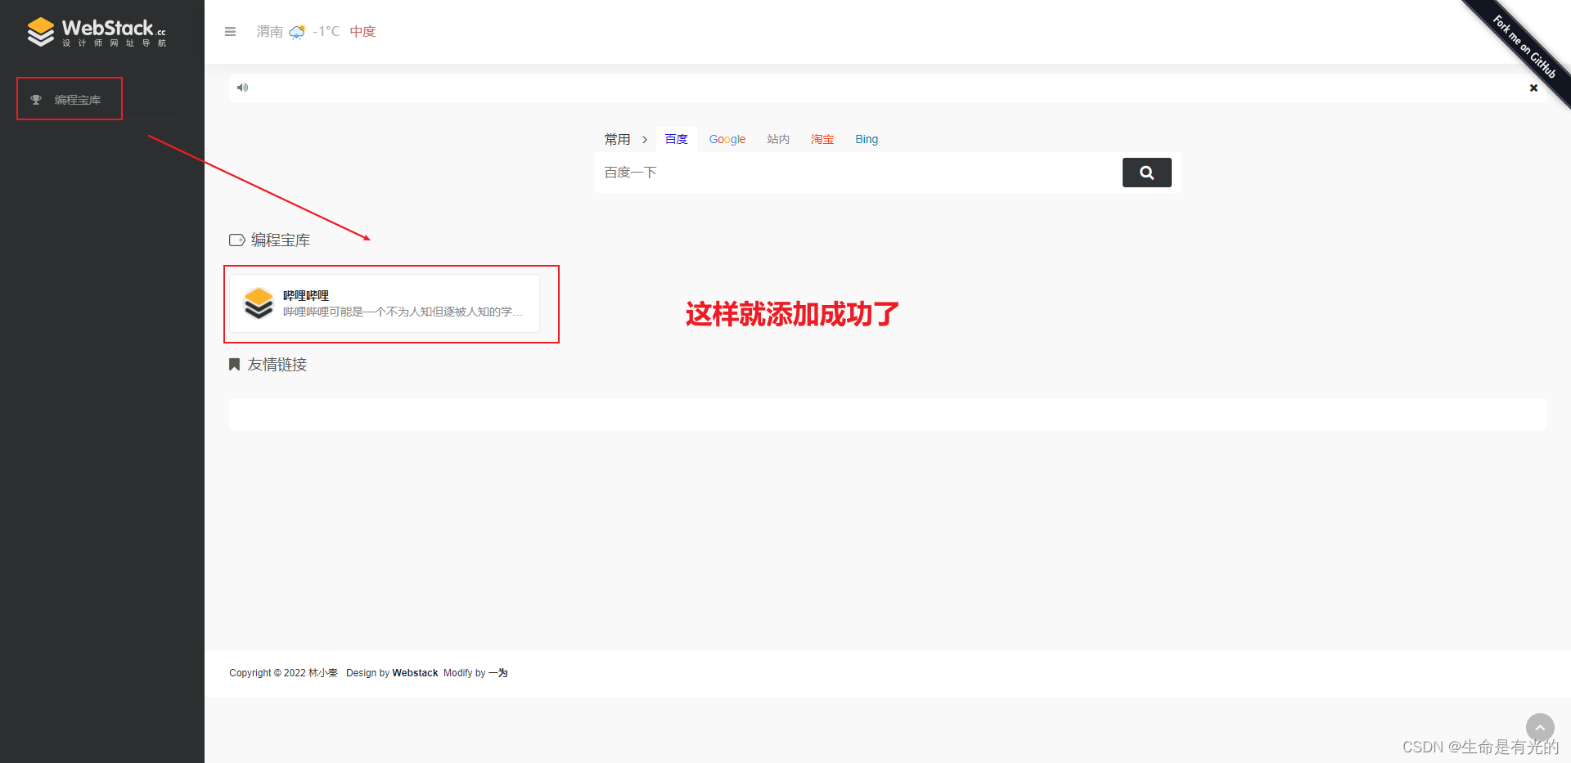Click the -1°C temperature reading
The width and height of the screenshot is (1571, 763).
click(x=326, y=32)
